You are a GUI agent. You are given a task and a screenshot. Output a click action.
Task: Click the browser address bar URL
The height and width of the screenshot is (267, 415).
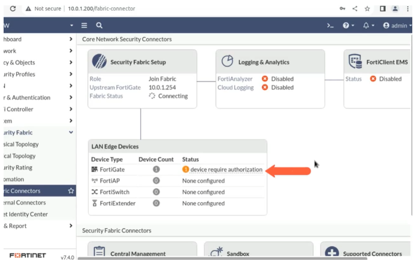pos(101,9)
